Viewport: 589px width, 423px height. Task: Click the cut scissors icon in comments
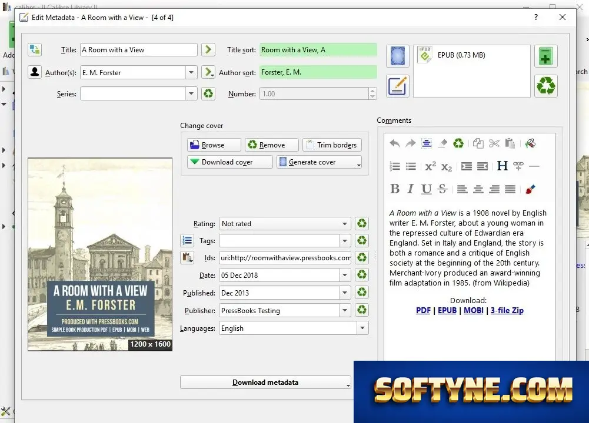494,143
